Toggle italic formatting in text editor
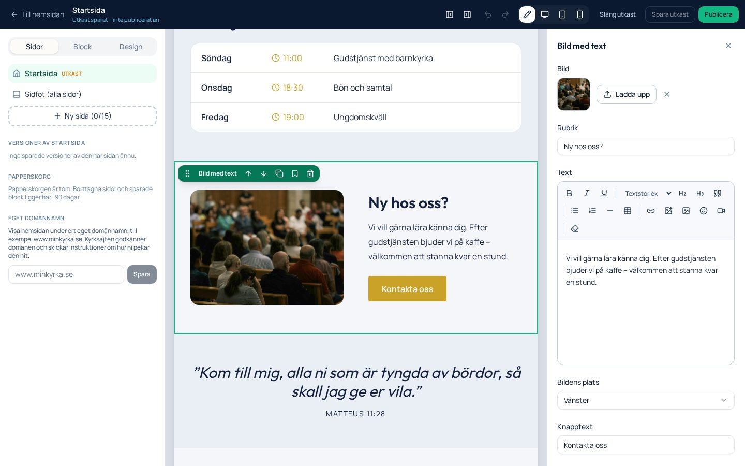745x466 pixels. click(587, 193)
